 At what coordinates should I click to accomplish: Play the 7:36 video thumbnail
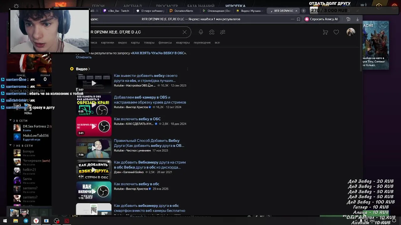pos(94,148)
